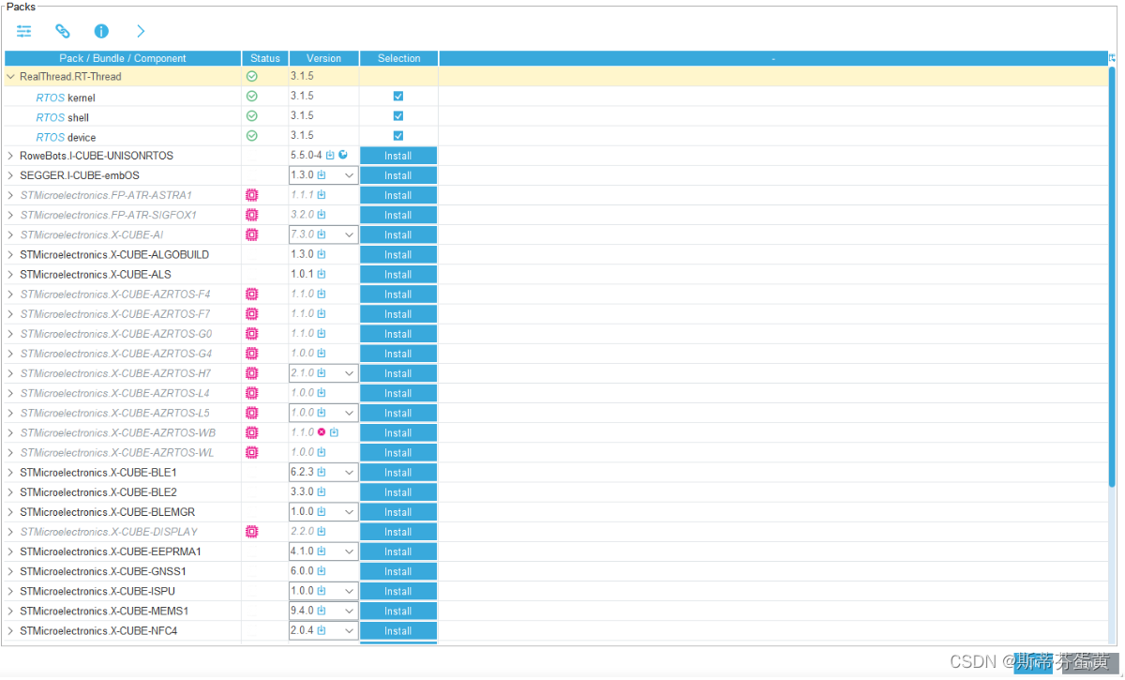Click chip status icon for X-CUBE-AZRTOS-WB
Viewport: 1125px width, 680px height.
tap(251, 432)
